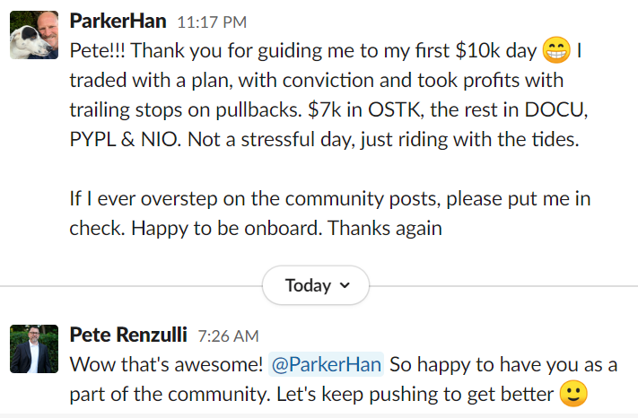
Task: Click the OSTK ticker in the message
Action: point(393,109)
